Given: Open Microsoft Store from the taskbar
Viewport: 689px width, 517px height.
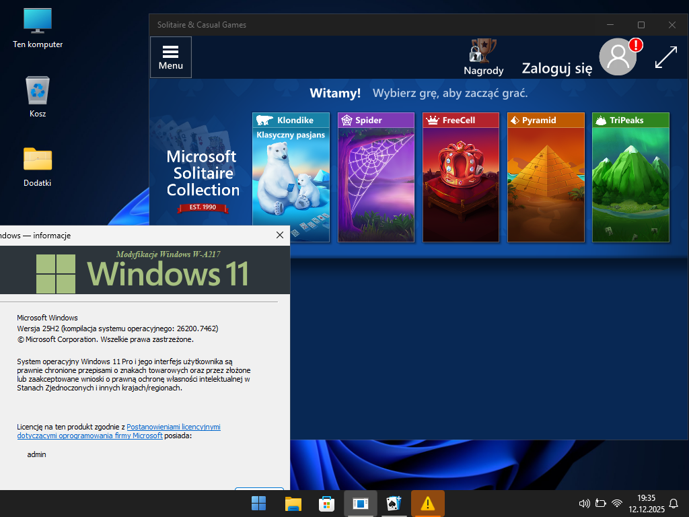Looking at the screenshot, I should point(326,504).
